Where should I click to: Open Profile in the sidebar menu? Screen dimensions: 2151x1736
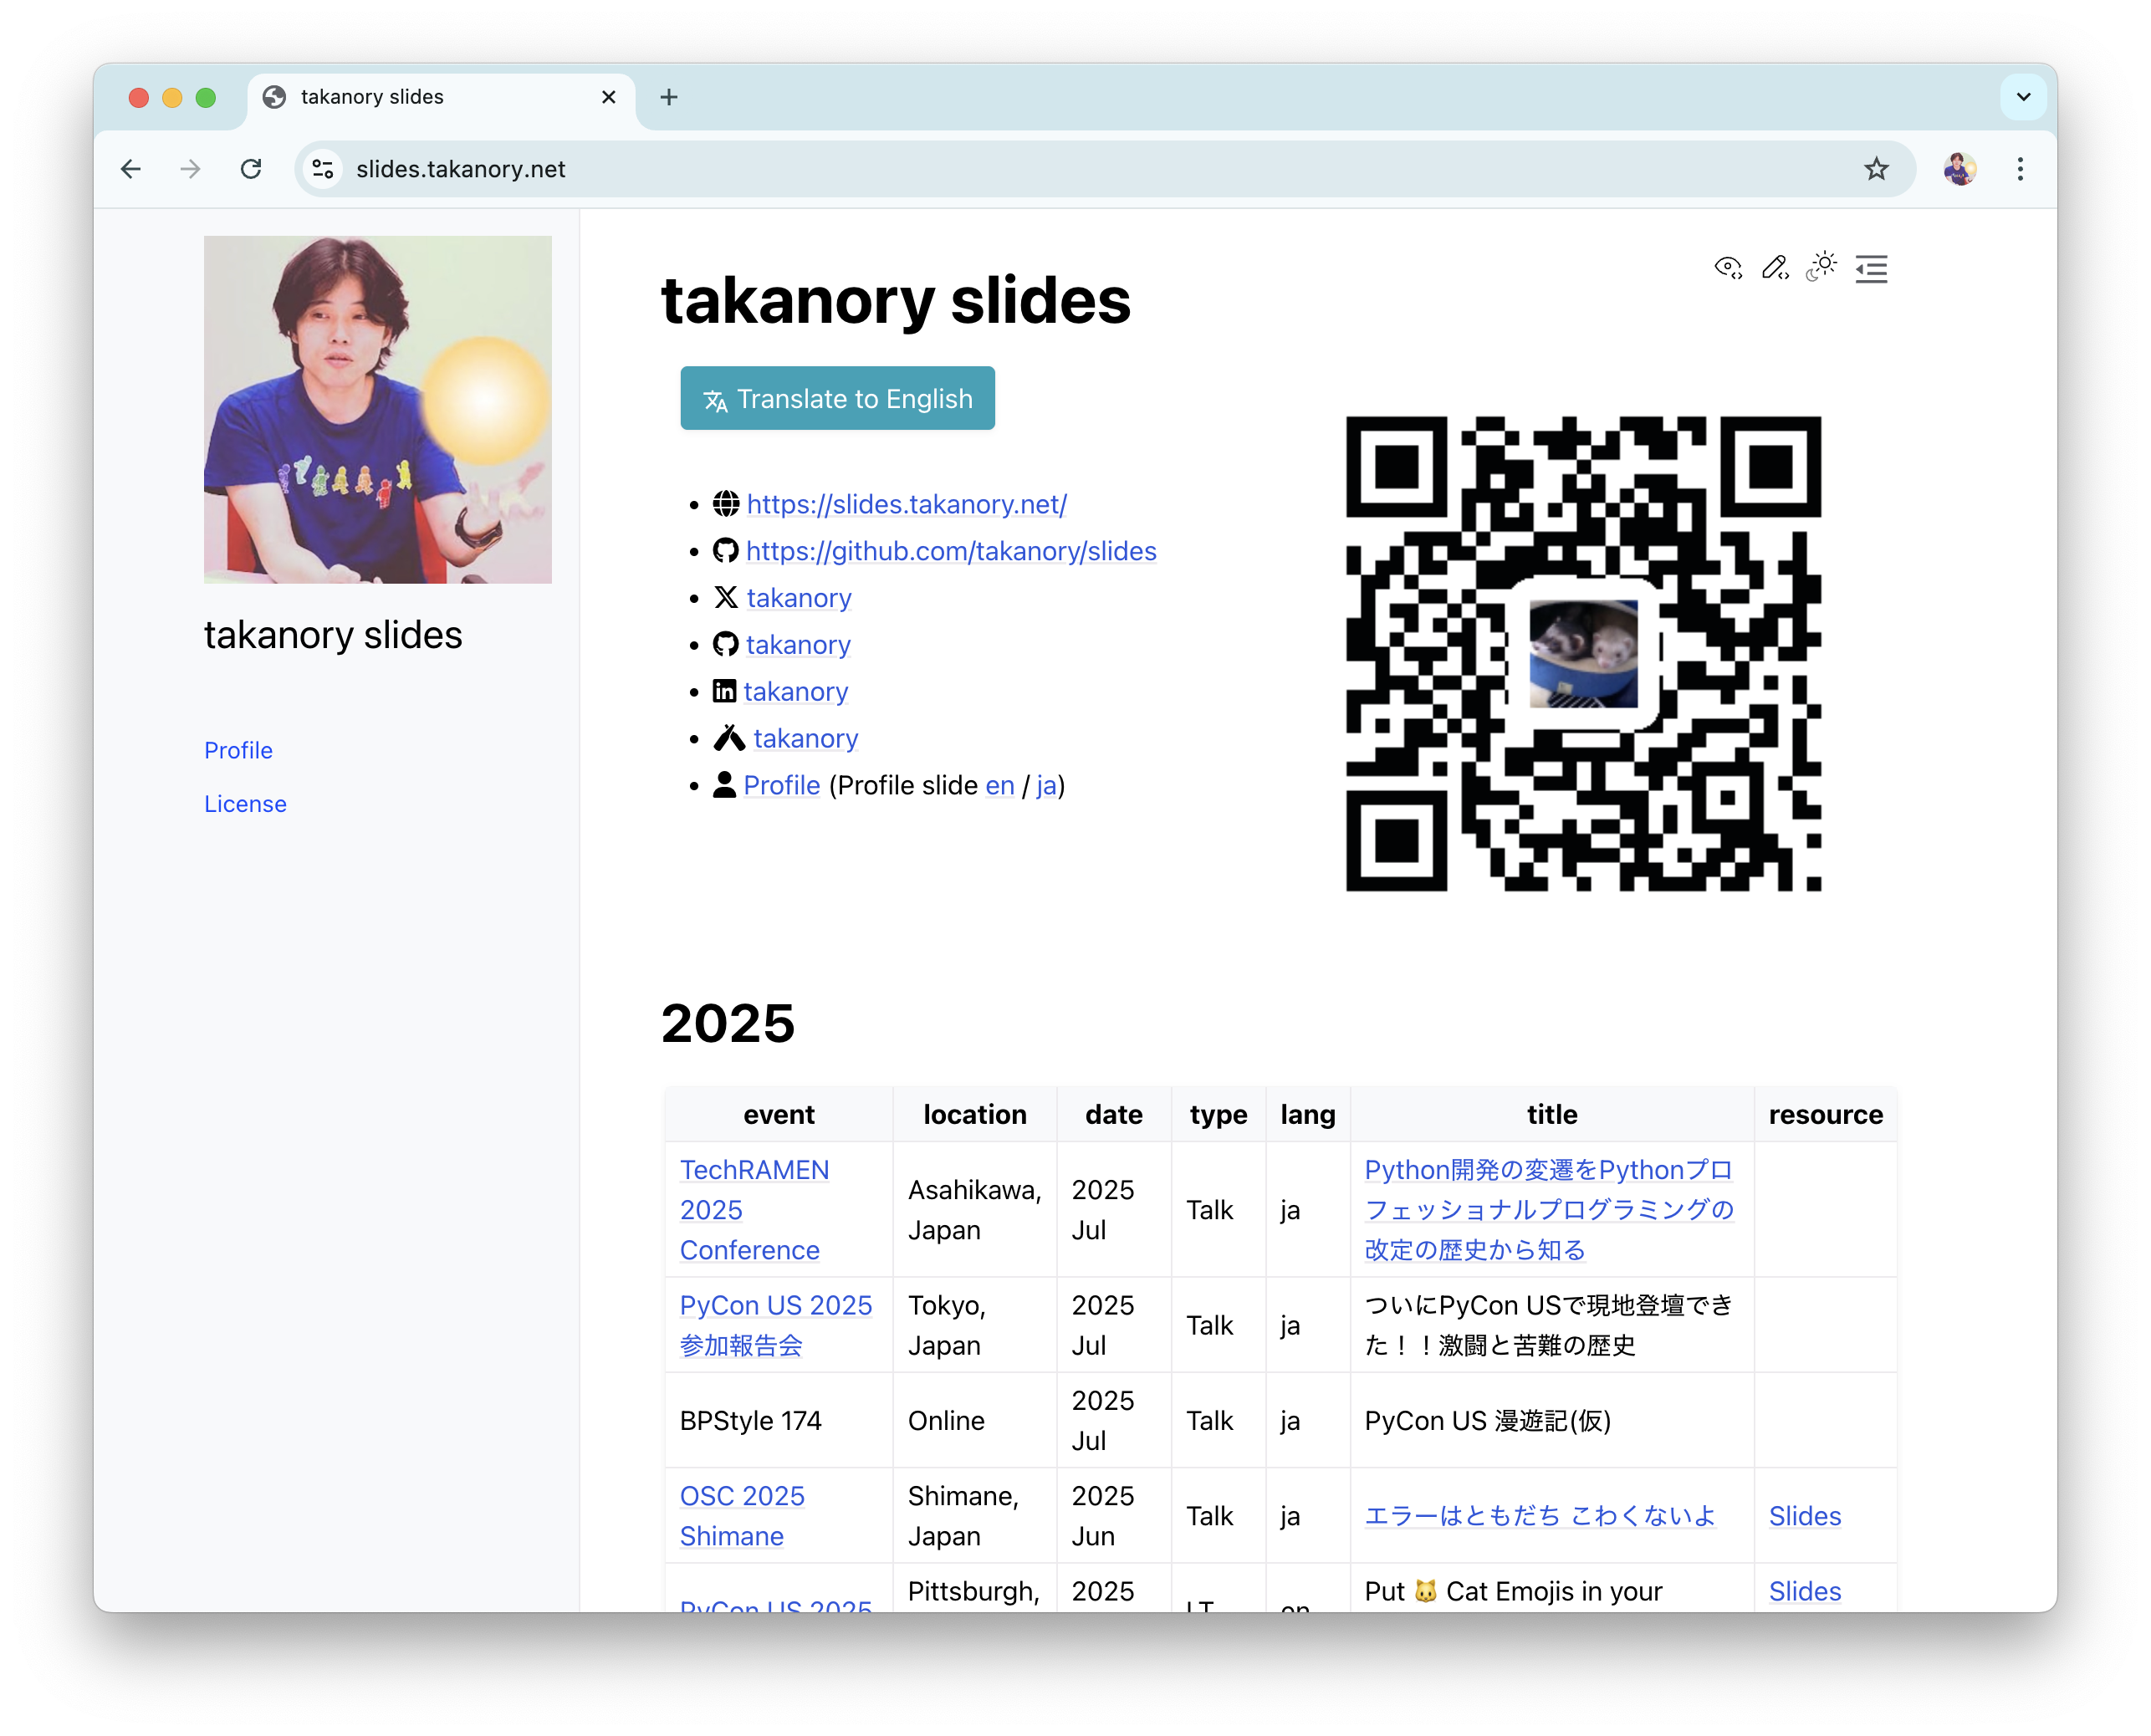coord(238,750)
